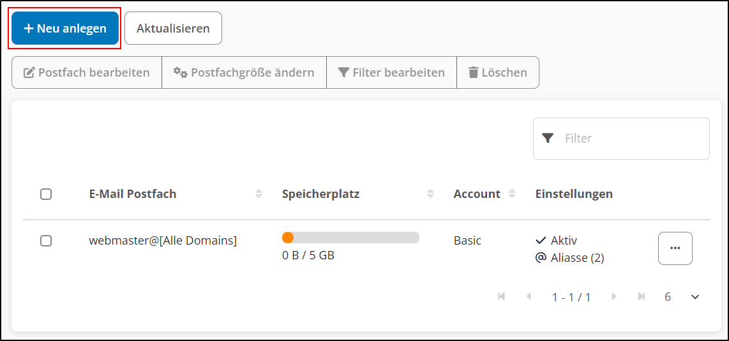Select the webmaster@[Alle Domains] row checkbox
Image resolution: width=729 pixels, height=341 pixels.
coord(46,241)
